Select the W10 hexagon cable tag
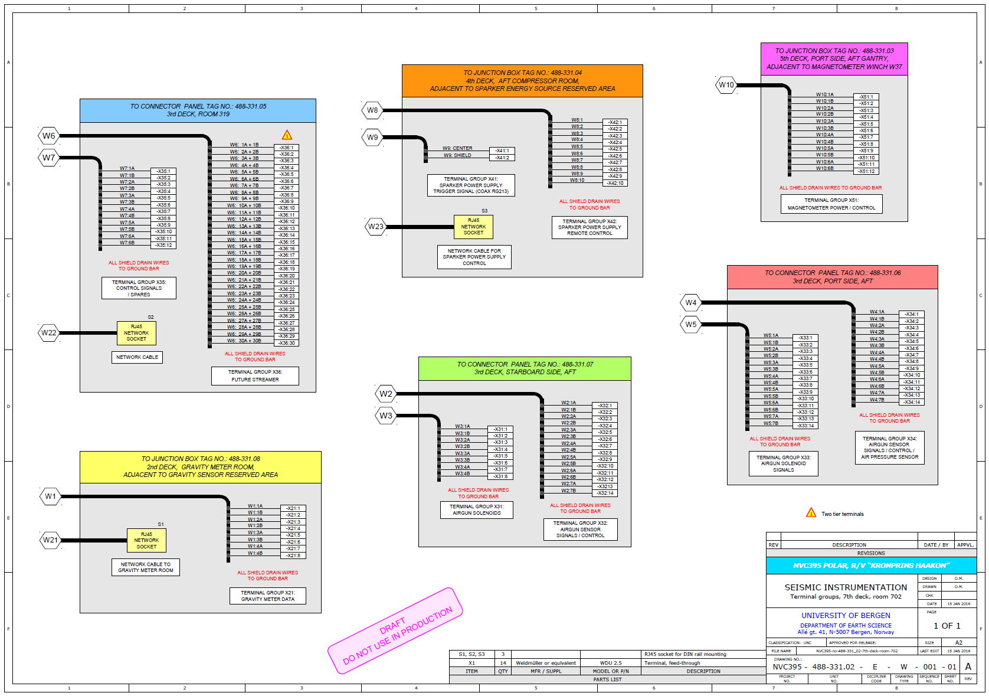Screen dimensions: 989x696 pyautogui.click(x=726, y=85)
